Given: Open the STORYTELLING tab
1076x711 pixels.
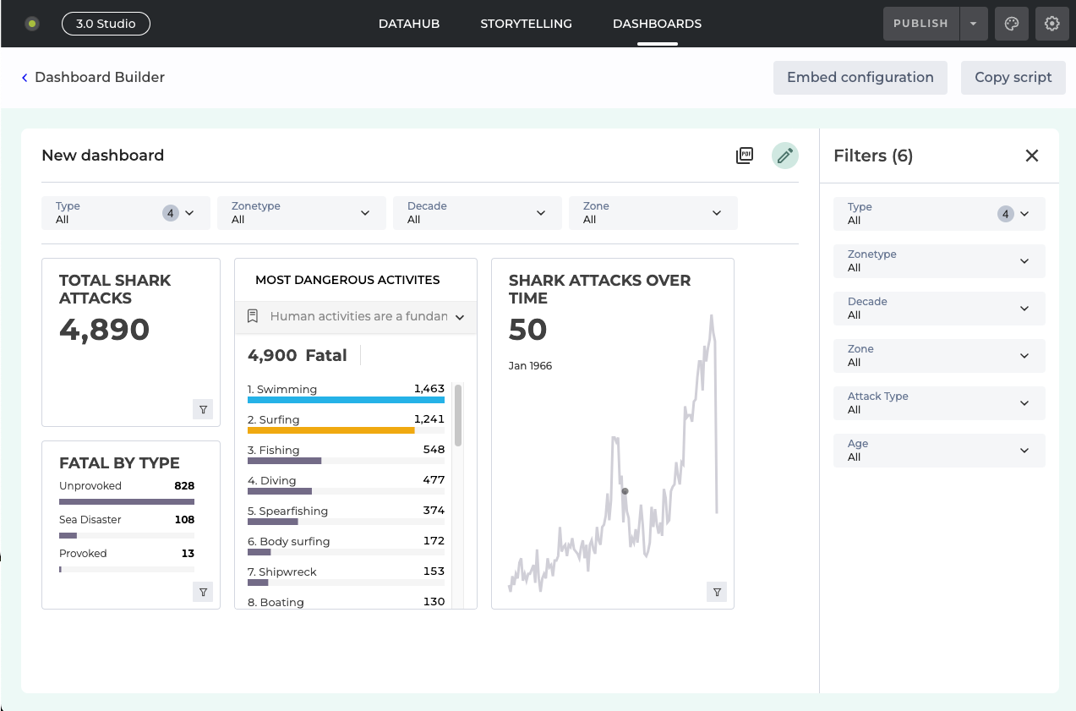Looking at the screenshot, I should 526,24.
